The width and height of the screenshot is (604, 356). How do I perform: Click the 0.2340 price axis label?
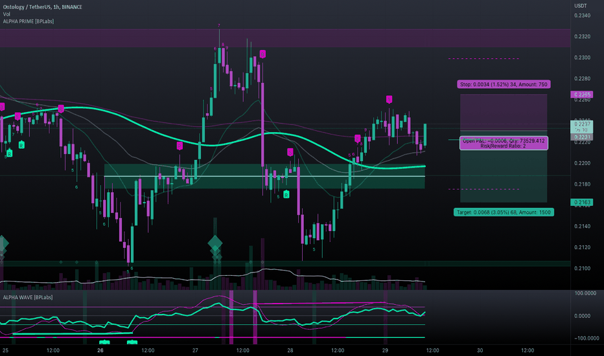click(x=582, y=16)
